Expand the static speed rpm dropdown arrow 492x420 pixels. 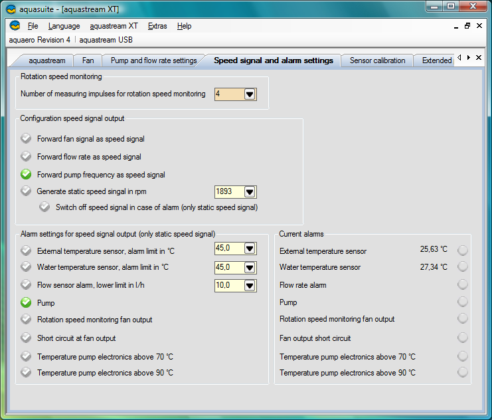250,192
